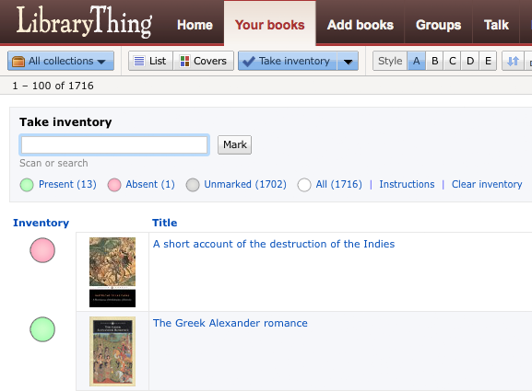Expand the Take inventory dropdown arrow
The image size is (532, 391).
348,62
